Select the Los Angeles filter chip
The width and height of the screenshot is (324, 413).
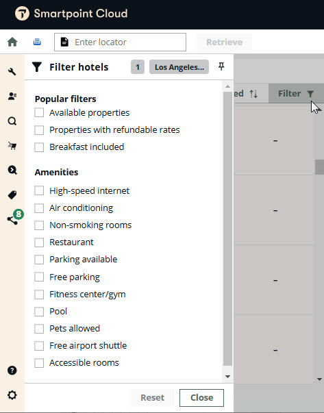click(179, 67)
